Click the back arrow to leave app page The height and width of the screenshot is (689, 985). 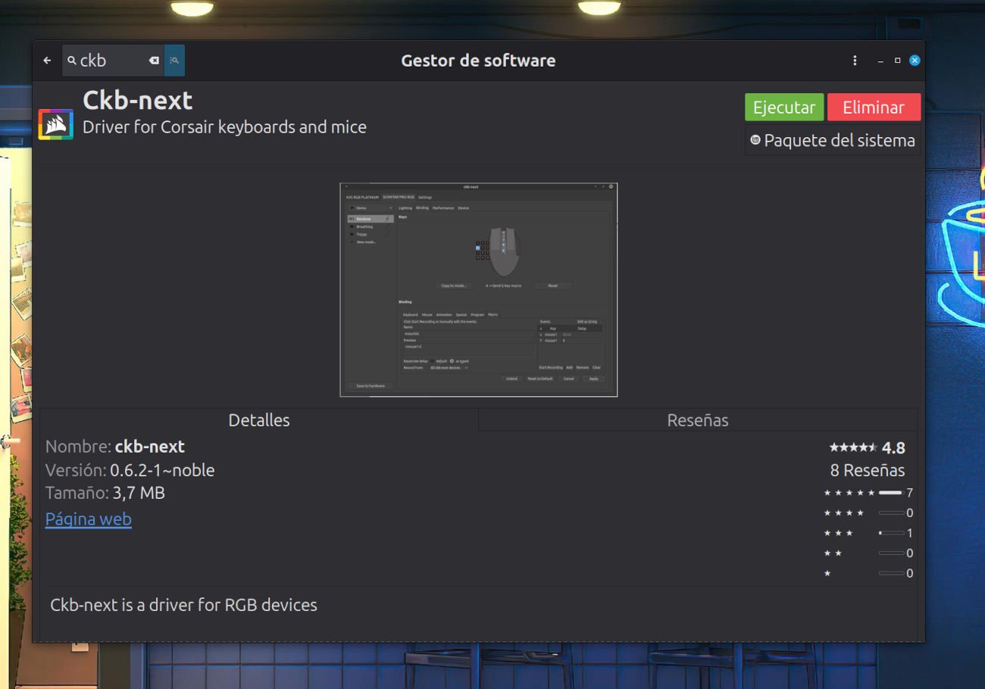[x=47, y=60]
